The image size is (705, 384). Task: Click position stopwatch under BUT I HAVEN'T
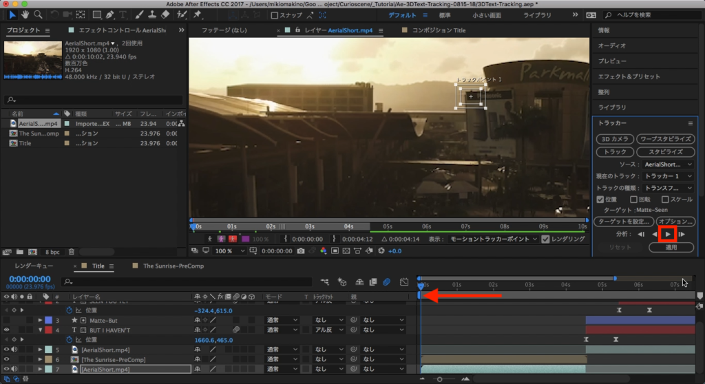click(69, 340)
